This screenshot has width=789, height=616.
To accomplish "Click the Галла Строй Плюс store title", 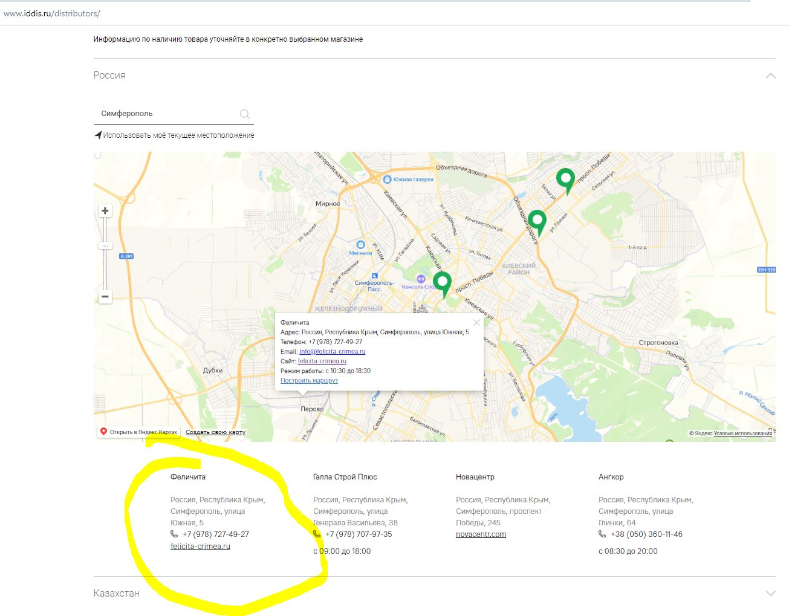I will point(345,477).
